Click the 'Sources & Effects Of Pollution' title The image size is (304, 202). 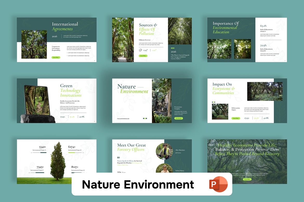click(x=148, y=29)
